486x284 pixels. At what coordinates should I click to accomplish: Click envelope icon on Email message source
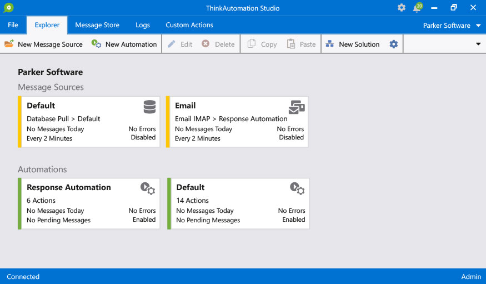[297, 107]
